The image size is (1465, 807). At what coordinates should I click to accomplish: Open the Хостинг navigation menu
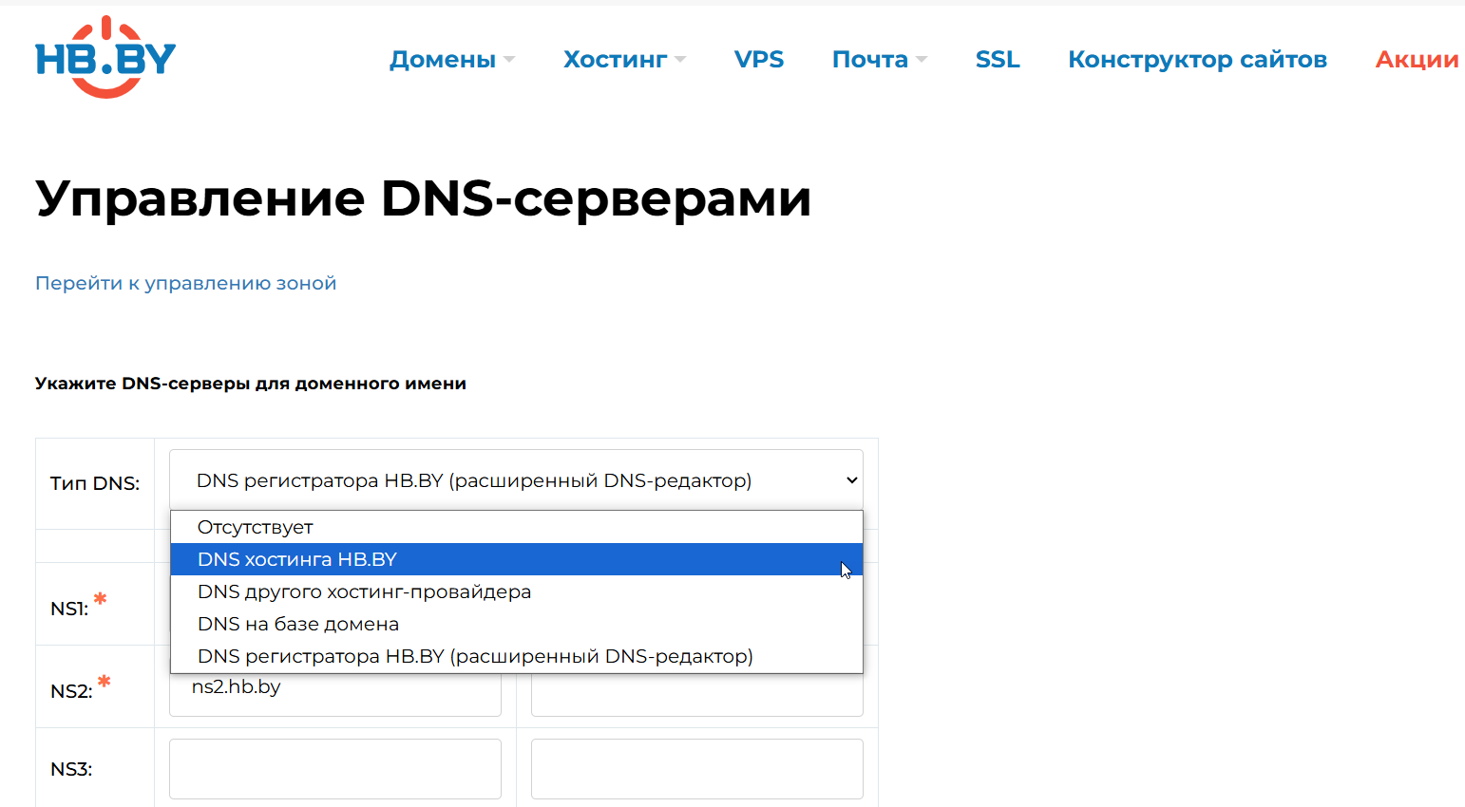[x=615, y=60]
